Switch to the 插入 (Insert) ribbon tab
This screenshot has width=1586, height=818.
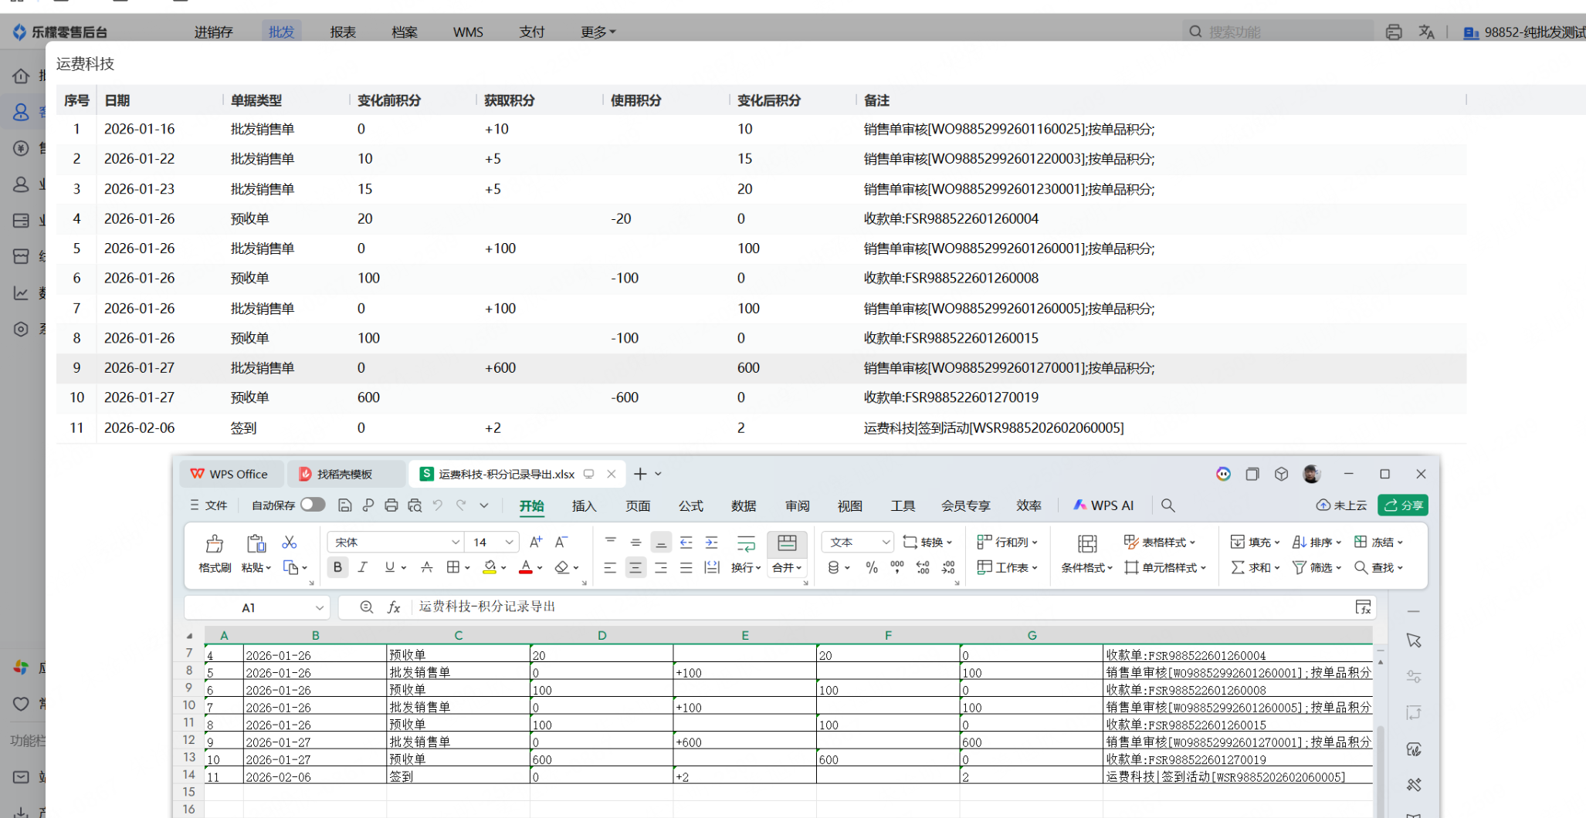[x=584, y=505]
